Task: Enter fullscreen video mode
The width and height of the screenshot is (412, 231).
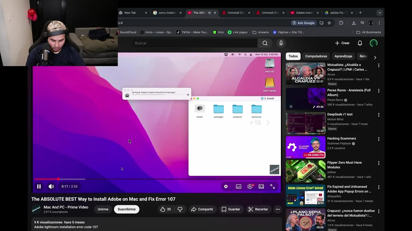Action: pos(273,186)
